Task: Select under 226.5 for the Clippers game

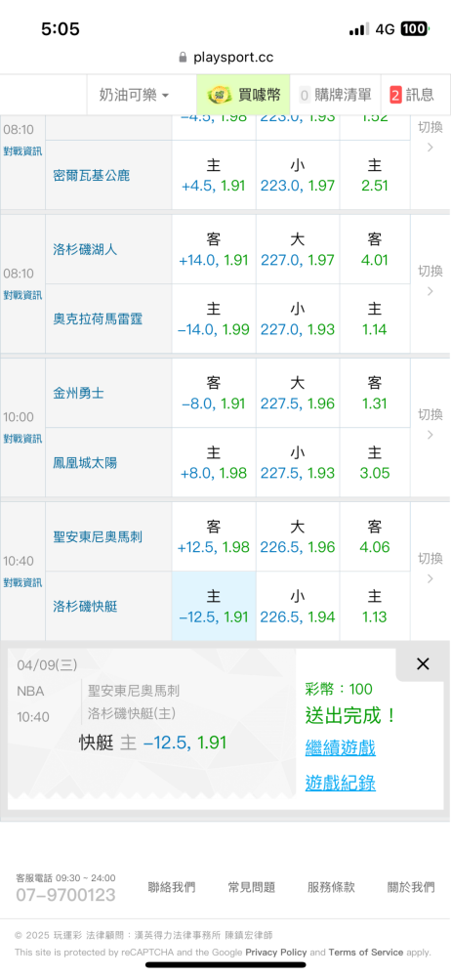Action: coord(298,607)
